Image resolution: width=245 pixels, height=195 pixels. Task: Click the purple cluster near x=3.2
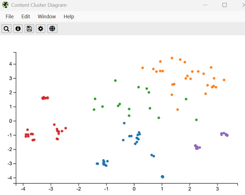224,134
